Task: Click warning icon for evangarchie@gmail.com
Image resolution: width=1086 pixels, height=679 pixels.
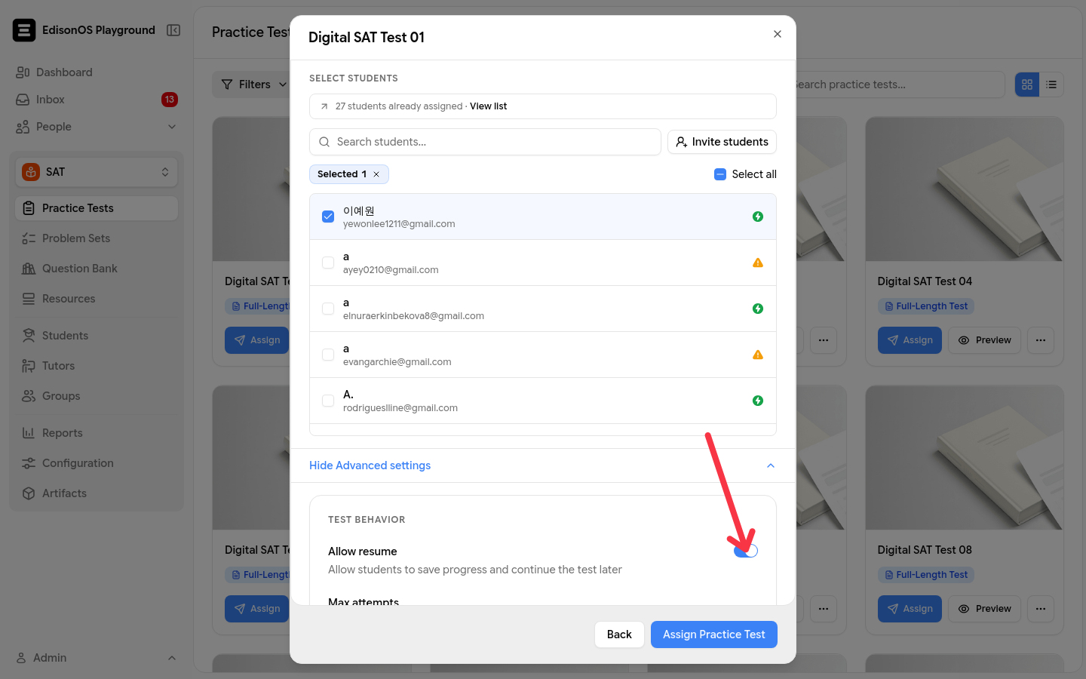Action: pos(758,355)
